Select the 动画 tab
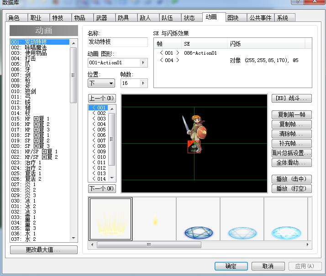326x276 pixels. (x=214, y=17)
